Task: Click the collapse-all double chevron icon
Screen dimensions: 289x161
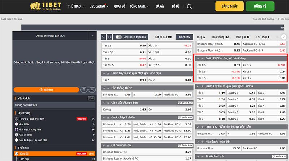Action: point(109,37)
